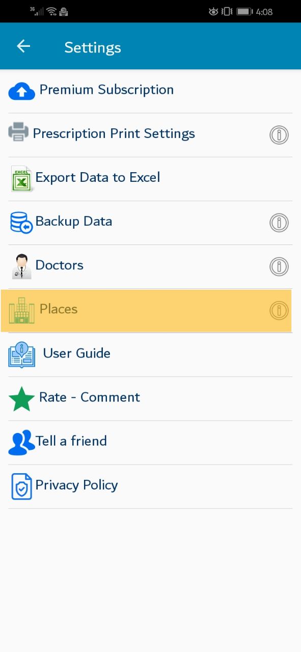Open Premium Subscription menu entry
301x652 pixels.
coord(150,91)
